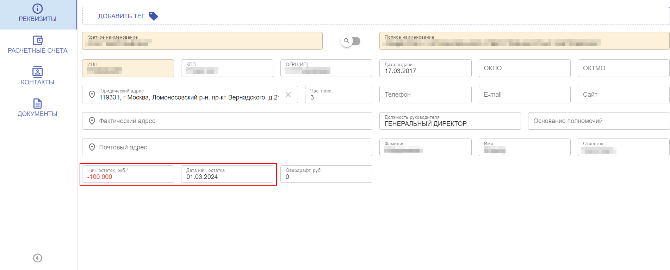Click the ДОБАВИТЬ ТЕГ button
Image resolution: width=670 pixels, height=270 pixels.
[122, 16]
